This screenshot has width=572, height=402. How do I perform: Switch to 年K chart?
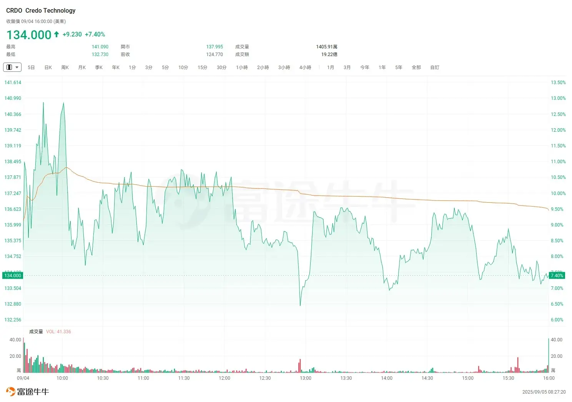click(x=116, y=68)
